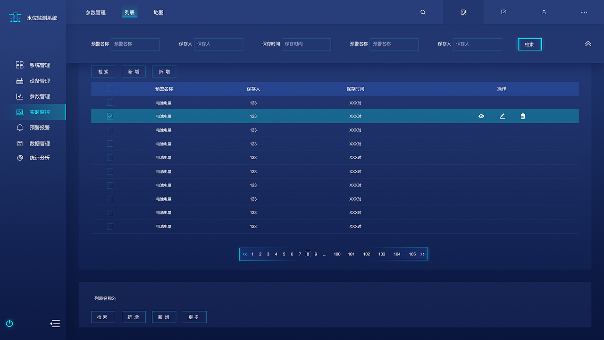Image resolution: width=604 pixels, height=340 pixels.
Task: Go to last pages with the >> arrow
Action: 422,254
